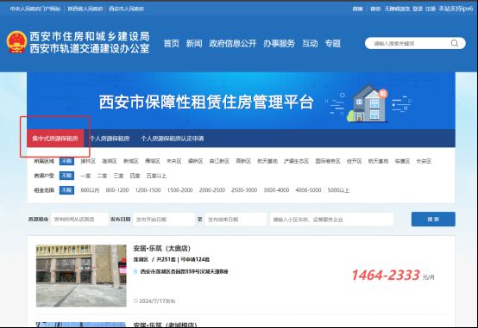The image size is (478, 328).
Task: Click the 登录 link
Action: (x=418, y=9)
